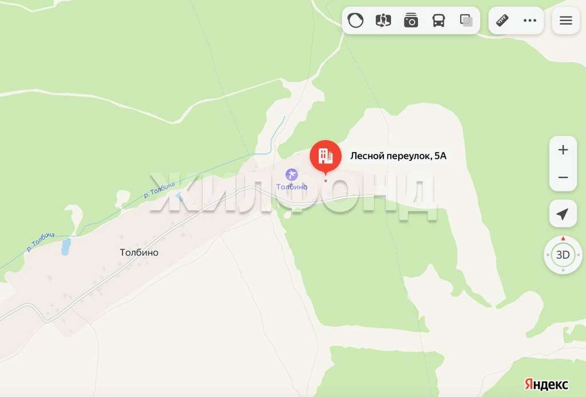Click the Толбино village label
The width and height of the screenshot is (586, 397).
[139, 252]
